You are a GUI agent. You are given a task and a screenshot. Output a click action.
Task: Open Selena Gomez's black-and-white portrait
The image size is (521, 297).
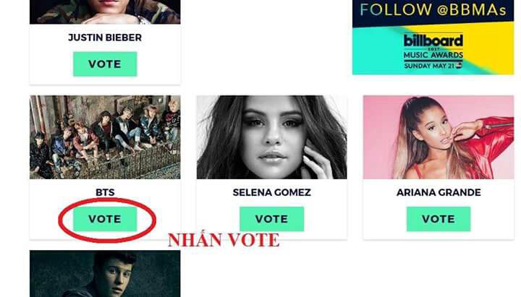(x=272, y=137)
